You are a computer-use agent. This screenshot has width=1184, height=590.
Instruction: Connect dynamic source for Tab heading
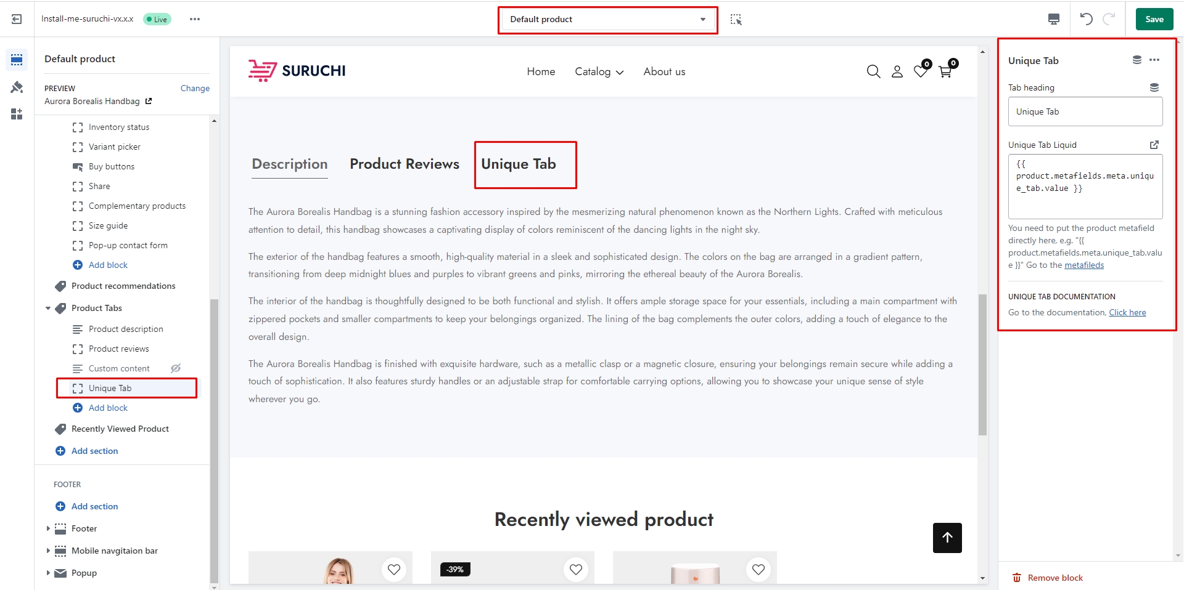pyautogui.click(x=1154, y=87)
